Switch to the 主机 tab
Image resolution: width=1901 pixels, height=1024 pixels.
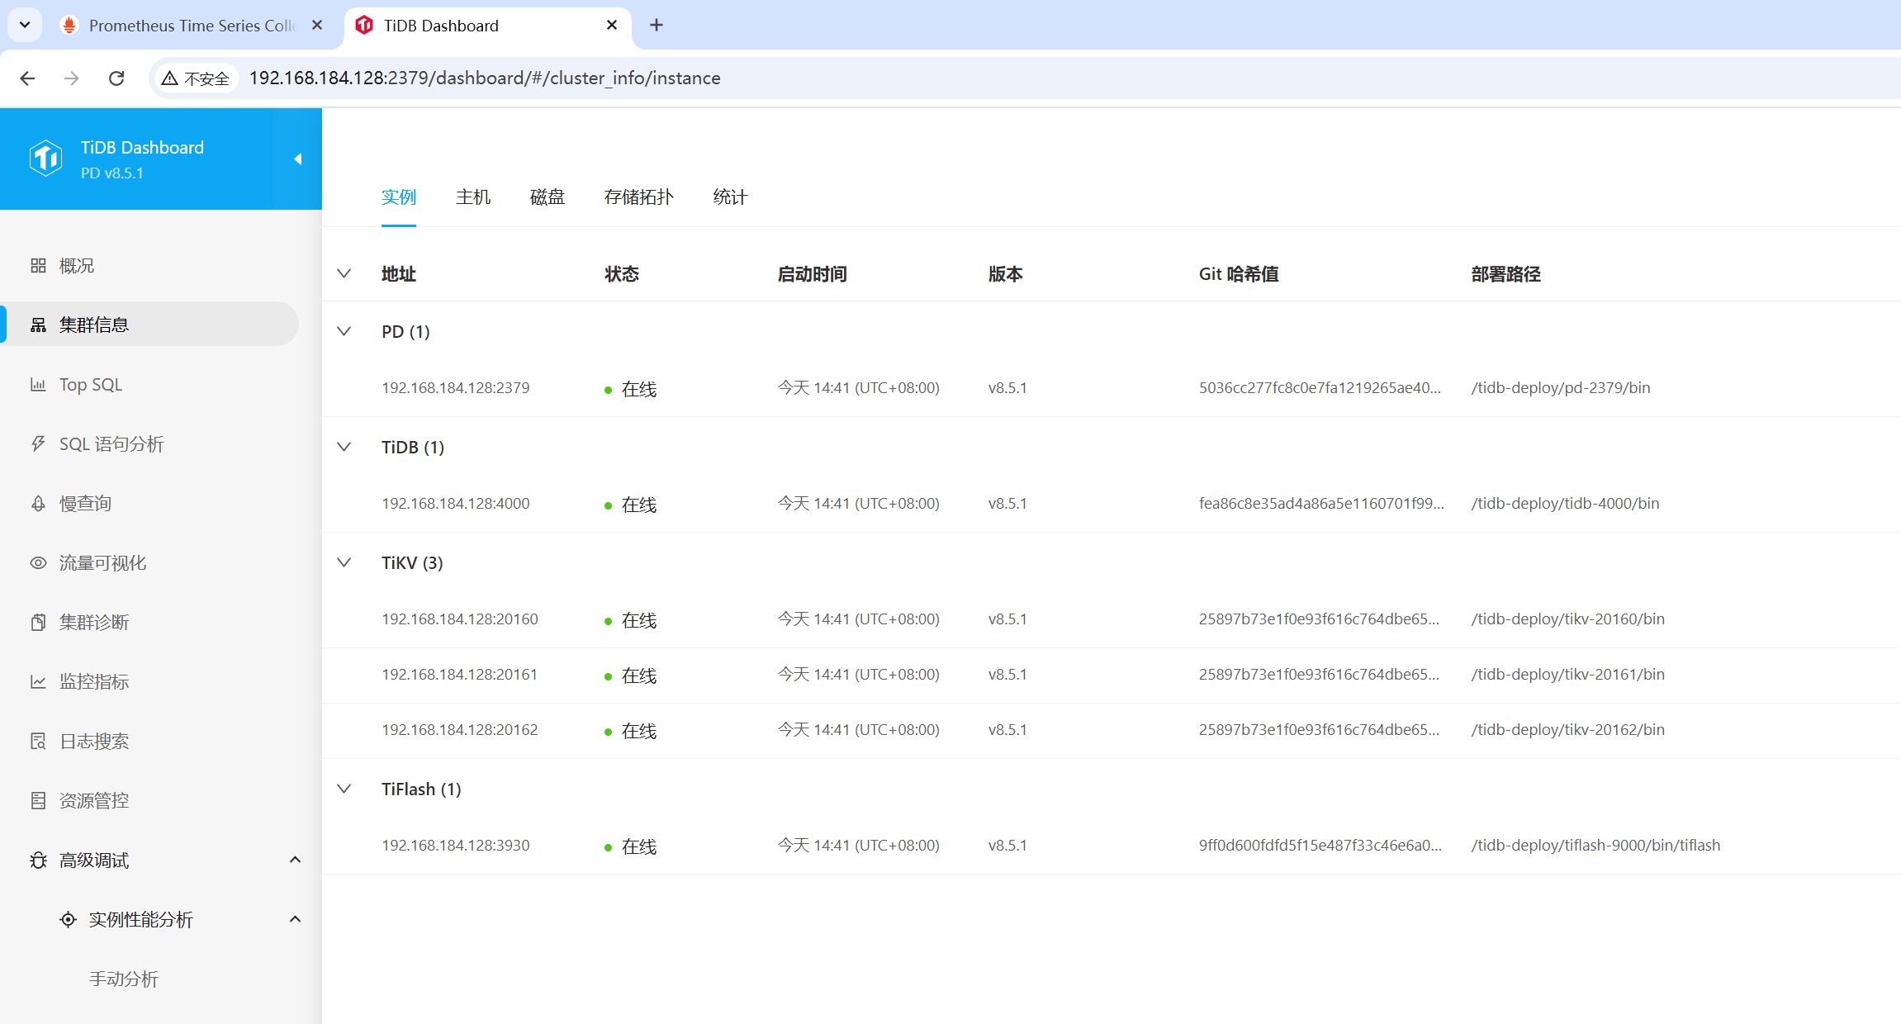coord(473,197)
